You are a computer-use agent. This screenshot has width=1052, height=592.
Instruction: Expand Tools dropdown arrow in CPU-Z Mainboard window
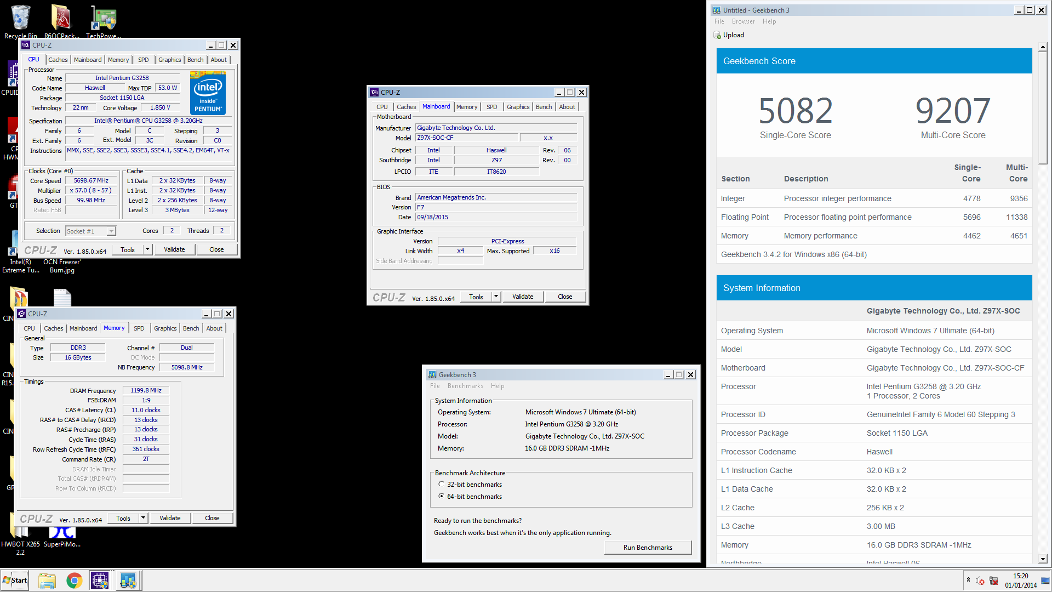coord(495,297)
